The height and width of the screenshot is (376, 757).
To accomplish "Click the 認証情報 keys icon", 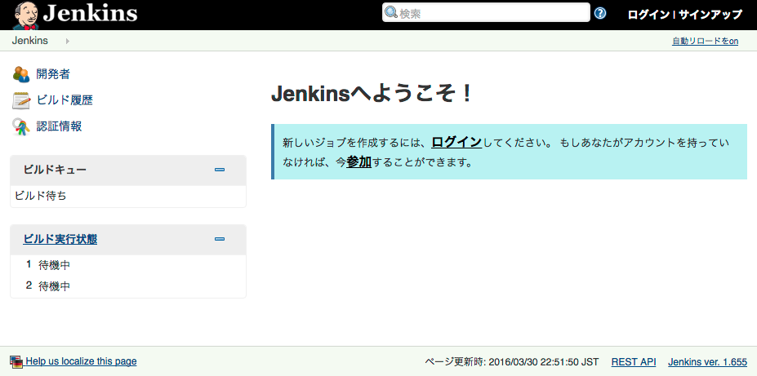I will (x=21, y=126).
